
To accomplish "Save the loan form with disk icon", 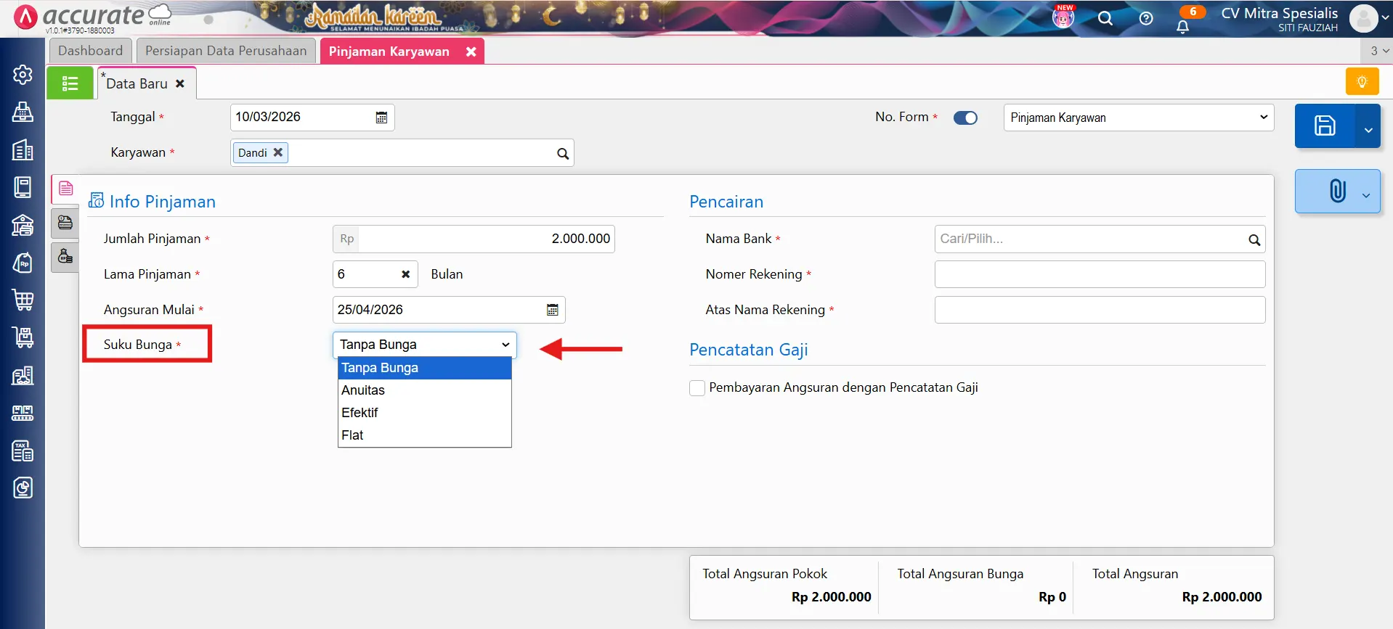I will [x=1325, y=126].
